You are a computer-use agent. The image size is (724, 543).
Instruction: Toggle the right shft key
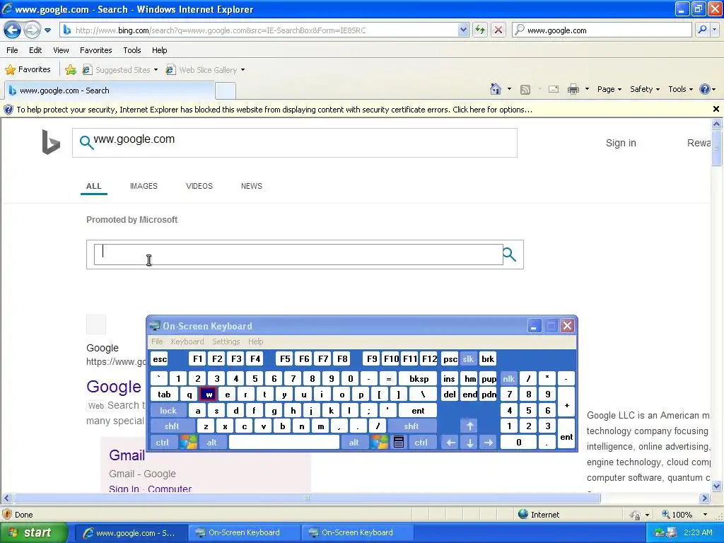411,426
